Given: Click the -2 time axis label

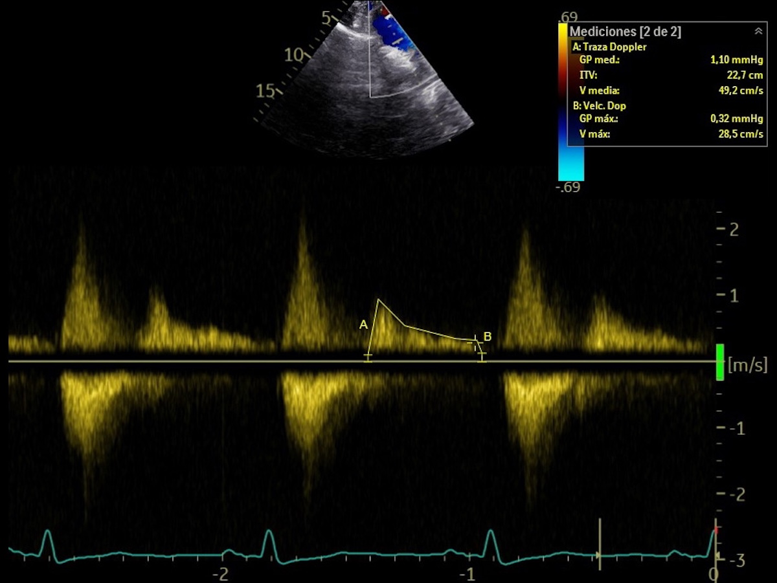Looking at the screenshot, I should [x=221, y=575].
